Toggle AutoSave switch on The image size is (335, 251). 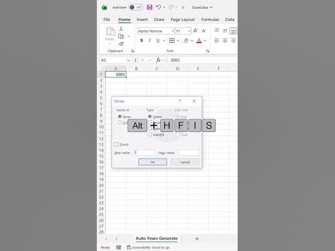[x=136, y=7]
